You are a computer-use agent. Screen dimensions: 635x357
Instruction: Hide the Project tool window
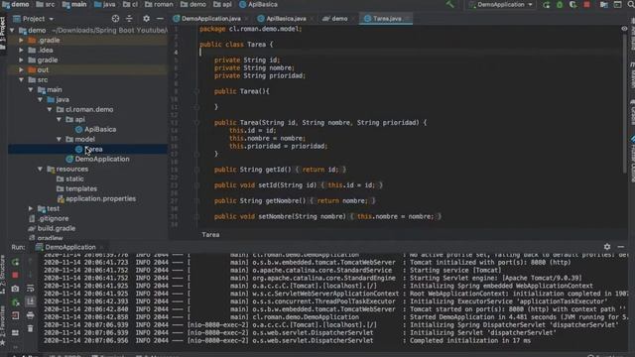pyautogui.click(x=160, y=19)
